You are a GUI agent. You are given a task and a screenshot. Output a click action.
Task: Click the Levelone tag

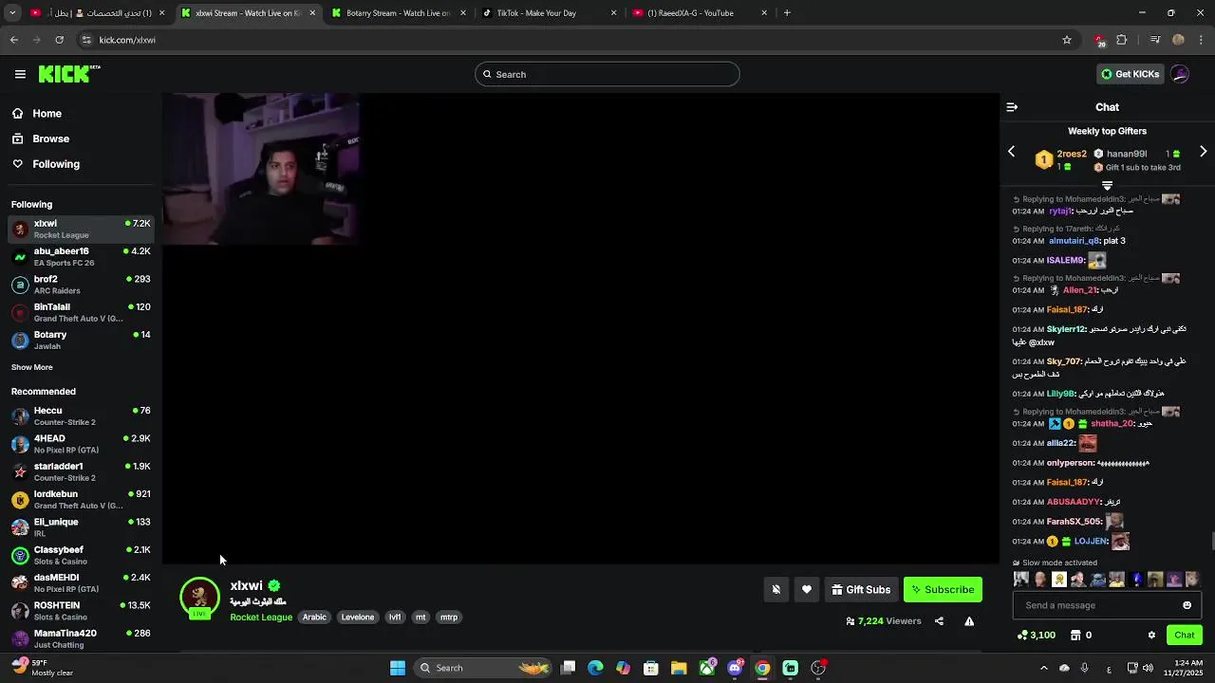point(358,617)
